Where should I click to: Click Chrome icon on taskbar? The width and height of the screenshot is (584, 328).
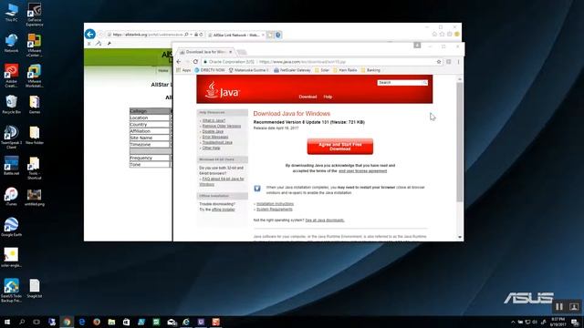point(67,322)
